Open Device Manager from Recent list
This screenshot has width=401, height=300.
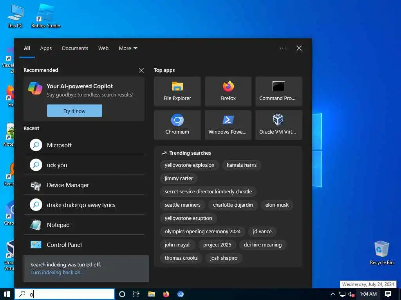point(84,185)
